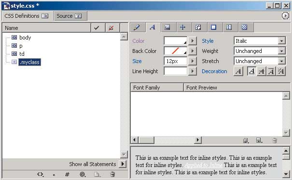Select the p selector in list
Screen dimensions: 292x180
tap(21, 46)
